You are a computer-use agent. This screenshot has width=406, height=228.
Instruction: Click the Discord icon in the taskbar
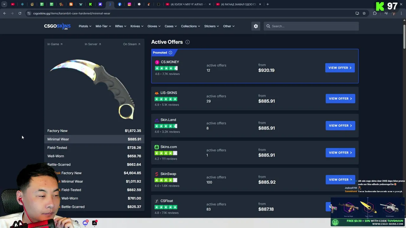[85, 223]
